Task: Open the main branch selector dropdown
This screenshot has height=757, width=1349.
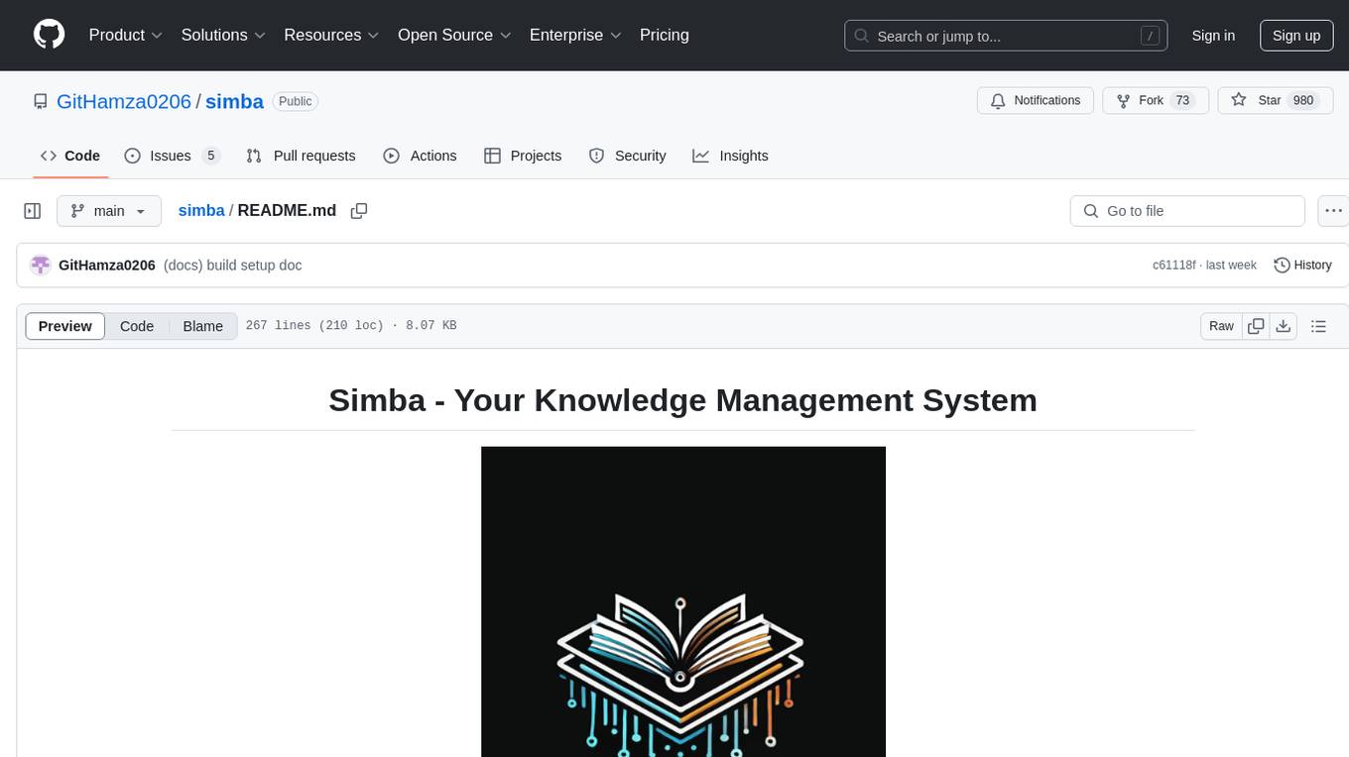Action: pyautogui.click(x=109, y=211)
